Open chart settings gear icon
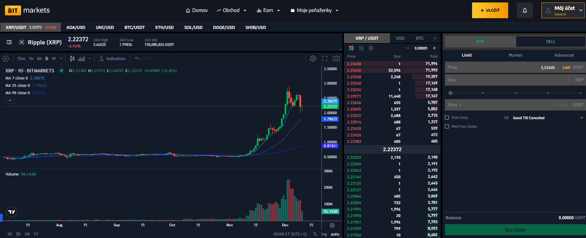The height and width of the screenshot is (238, 586). coord(313,58)
